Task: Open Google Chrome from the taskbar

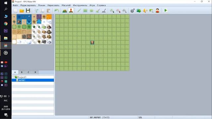Action: pyautogui.click(x=6, y=23)
